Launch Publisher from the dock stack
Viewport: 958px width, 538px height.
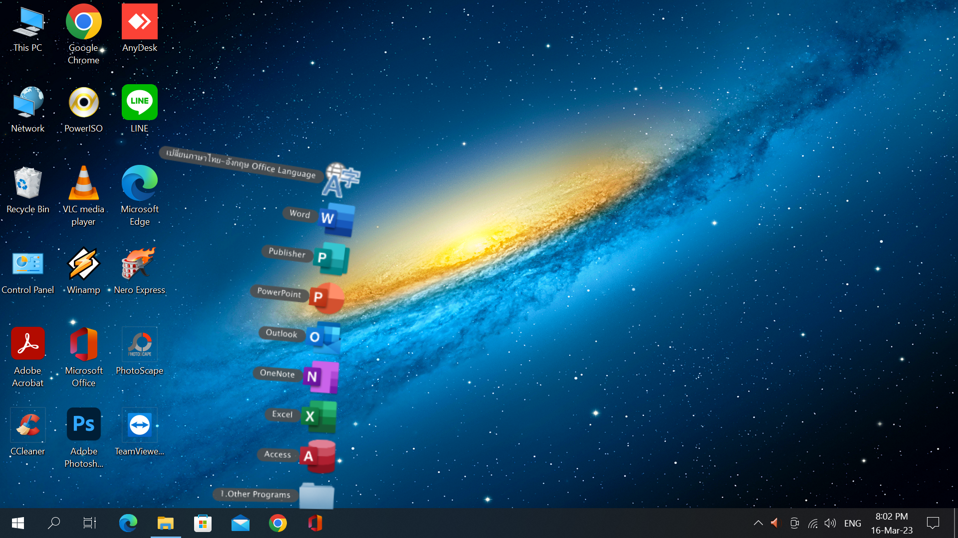[331, 259]
